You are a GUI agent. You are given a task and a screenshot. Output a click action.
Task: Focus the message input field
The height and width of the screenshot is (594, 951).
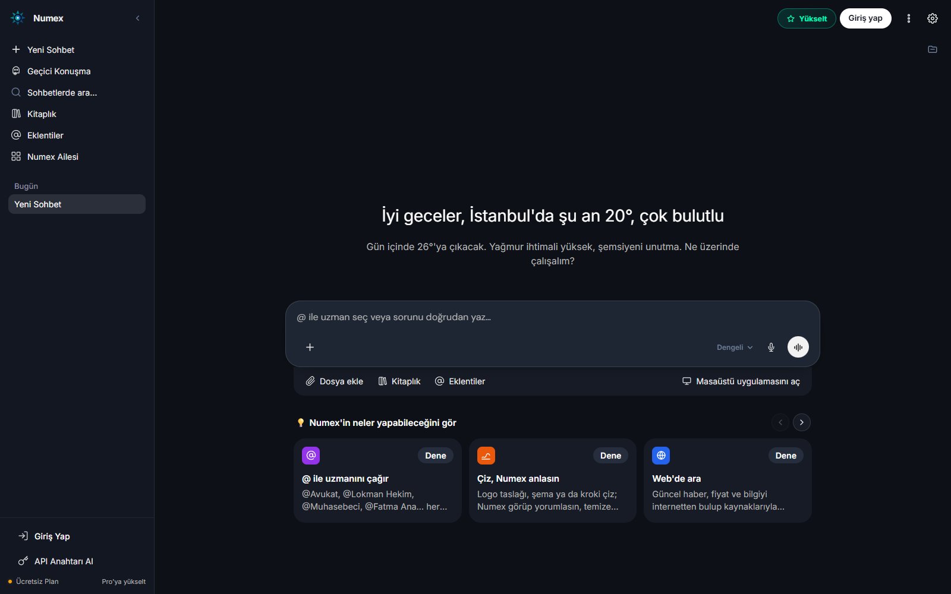click(553, 317)
